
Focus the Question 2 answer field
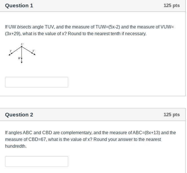pos(37,161)
